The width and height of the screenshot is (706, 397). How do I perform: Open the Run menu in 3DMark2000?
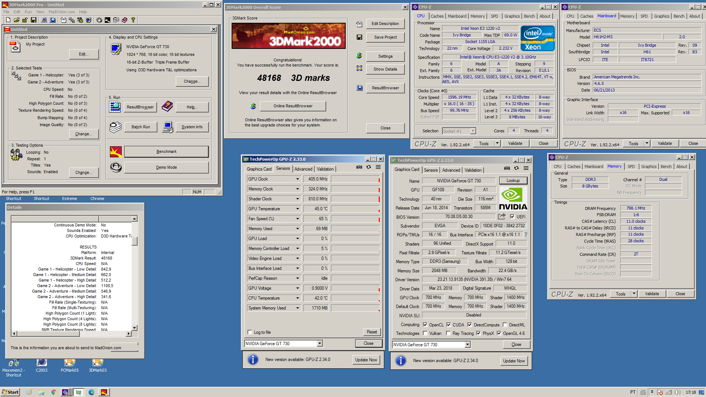pos(28,12)
